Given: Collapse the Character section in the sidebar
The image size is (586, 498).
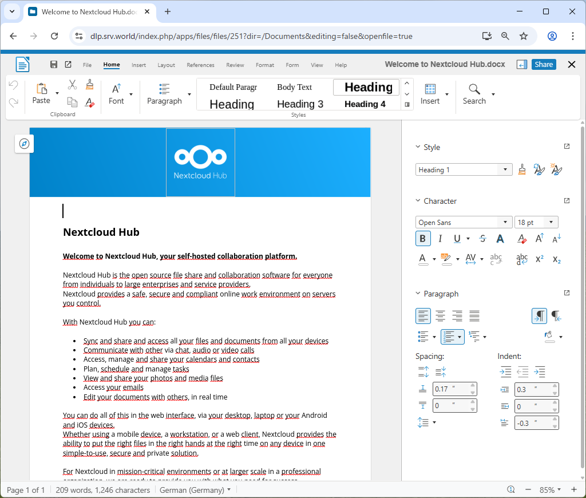Looking at the screenshot, I should tap(418, 201).
